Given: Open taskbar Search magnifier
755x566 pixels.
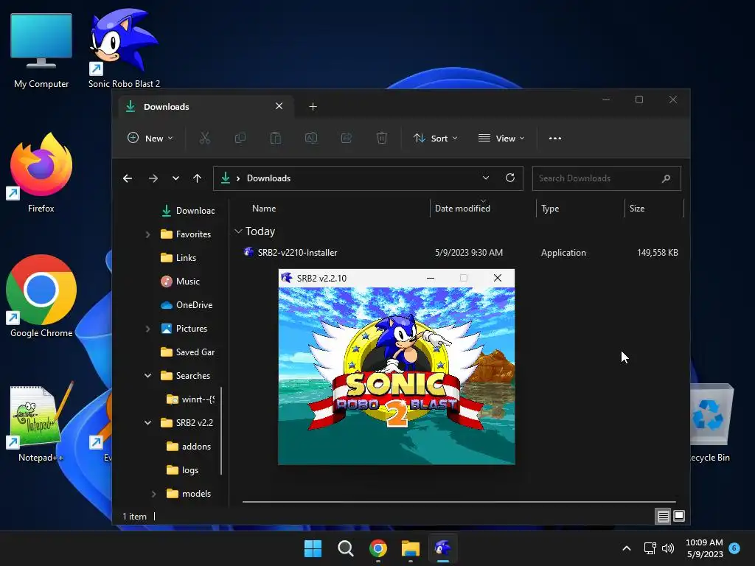Looking at the screenshot, I should click(345, 548).
